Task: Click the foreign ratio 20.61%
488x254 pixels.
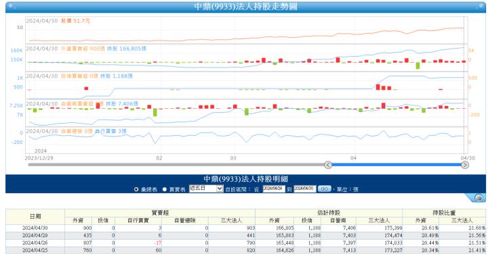Action: click(x=430, y=228)
